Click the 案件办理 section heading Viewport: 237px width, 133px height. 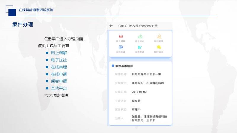pos(23,25)
